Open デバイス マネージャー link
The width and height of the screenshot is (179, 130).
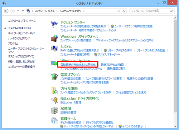109,54
